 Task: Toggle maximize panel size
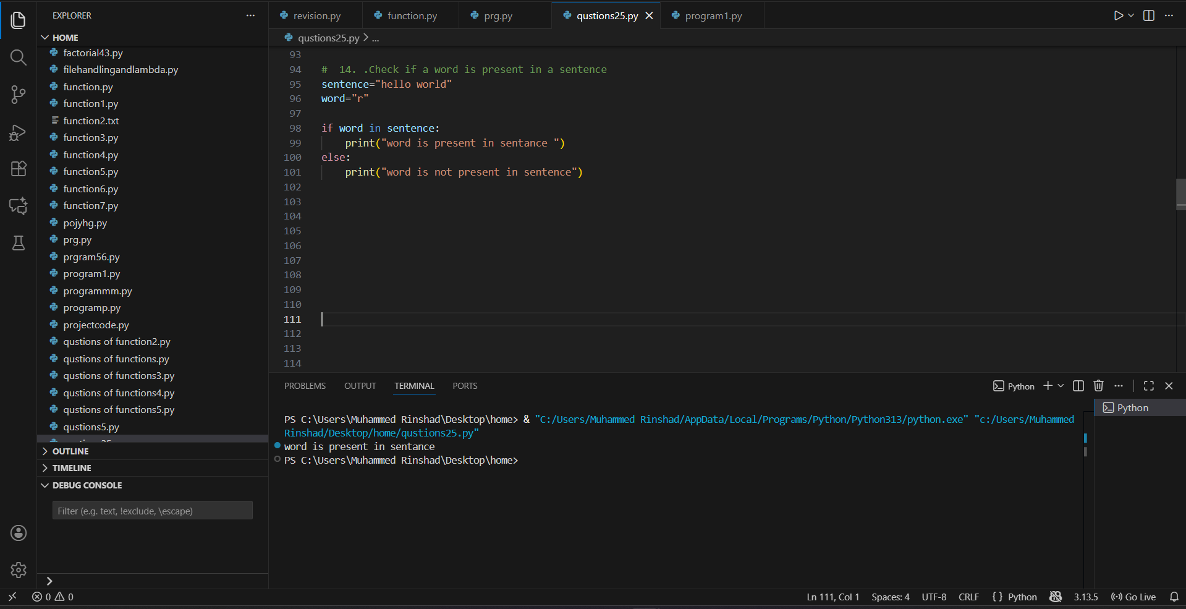pyautogui.click(x=1148, y=385)
